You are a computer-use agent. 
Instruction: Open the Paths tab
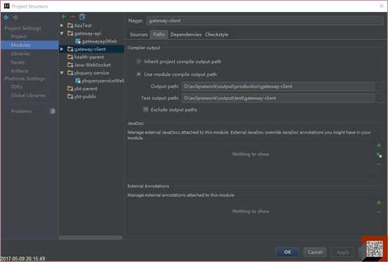(x=159, y=34)
